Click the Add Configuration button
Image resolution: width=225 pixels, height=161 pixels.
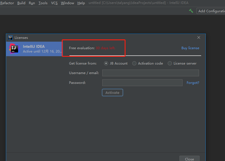coord(211,11)
